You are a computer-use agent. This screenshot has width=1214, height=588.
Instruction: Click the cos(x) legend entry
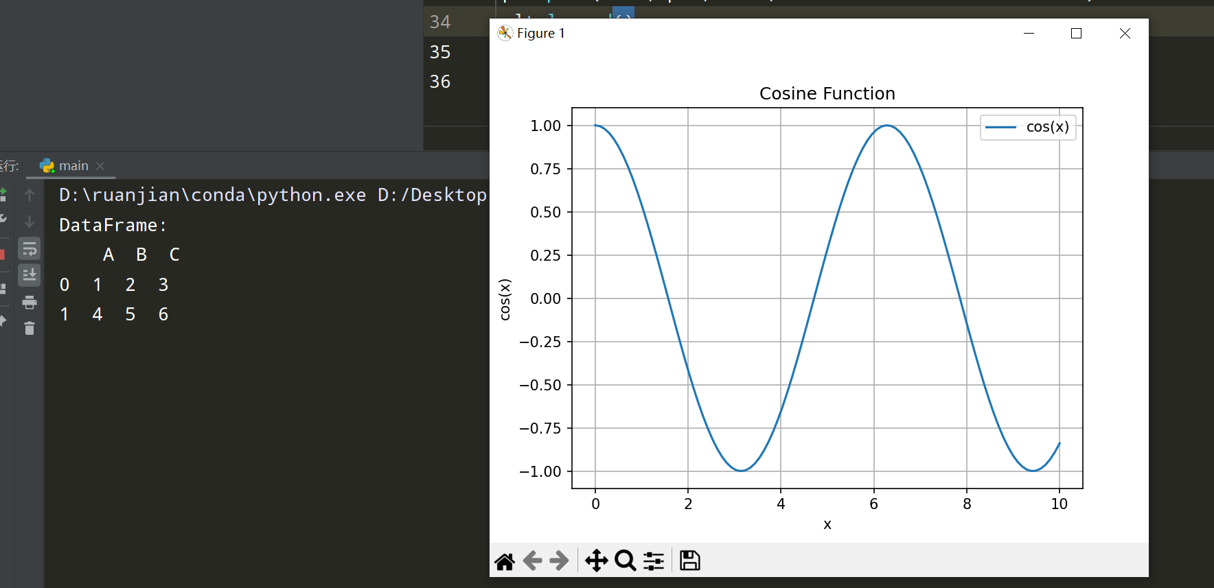point(1028,127)
